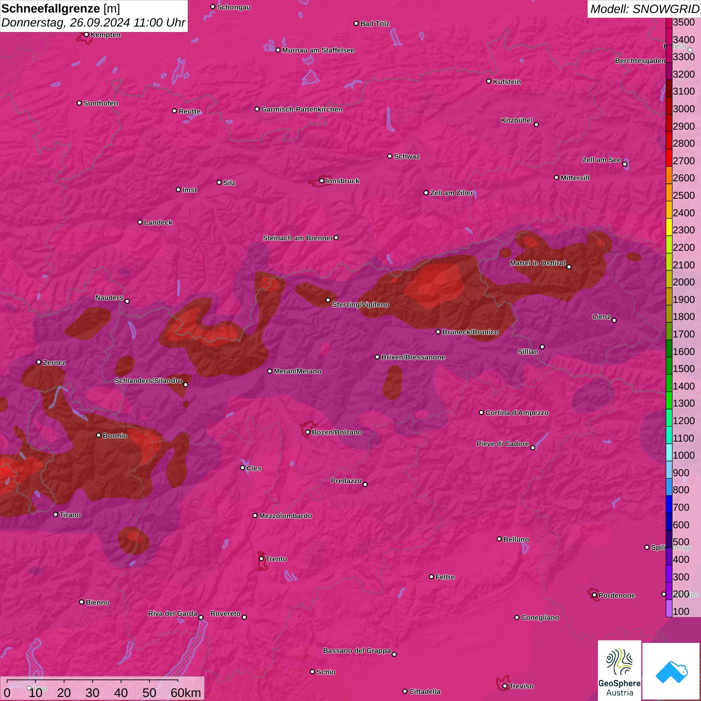Screen dimensions: 701x701
Task: Click the Bruneck/Brunico marker dot
Action: click(438, 332)
